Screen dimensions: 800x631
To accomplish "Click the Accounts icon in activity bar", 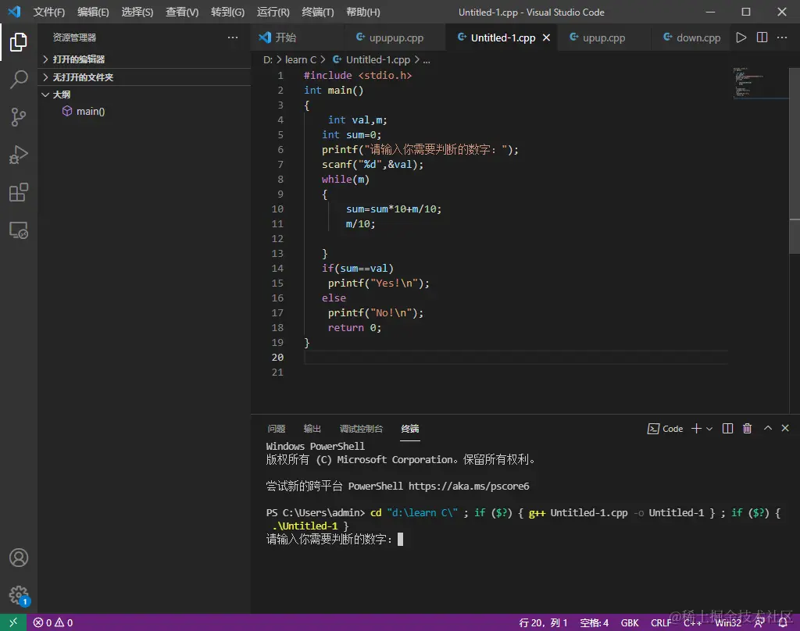I will pos(19,558).
